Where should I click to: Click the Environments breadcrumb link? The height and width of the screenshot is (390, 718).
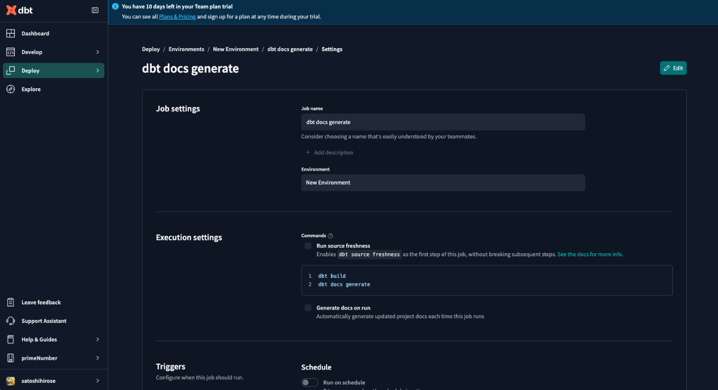click(x=186, y=49)
